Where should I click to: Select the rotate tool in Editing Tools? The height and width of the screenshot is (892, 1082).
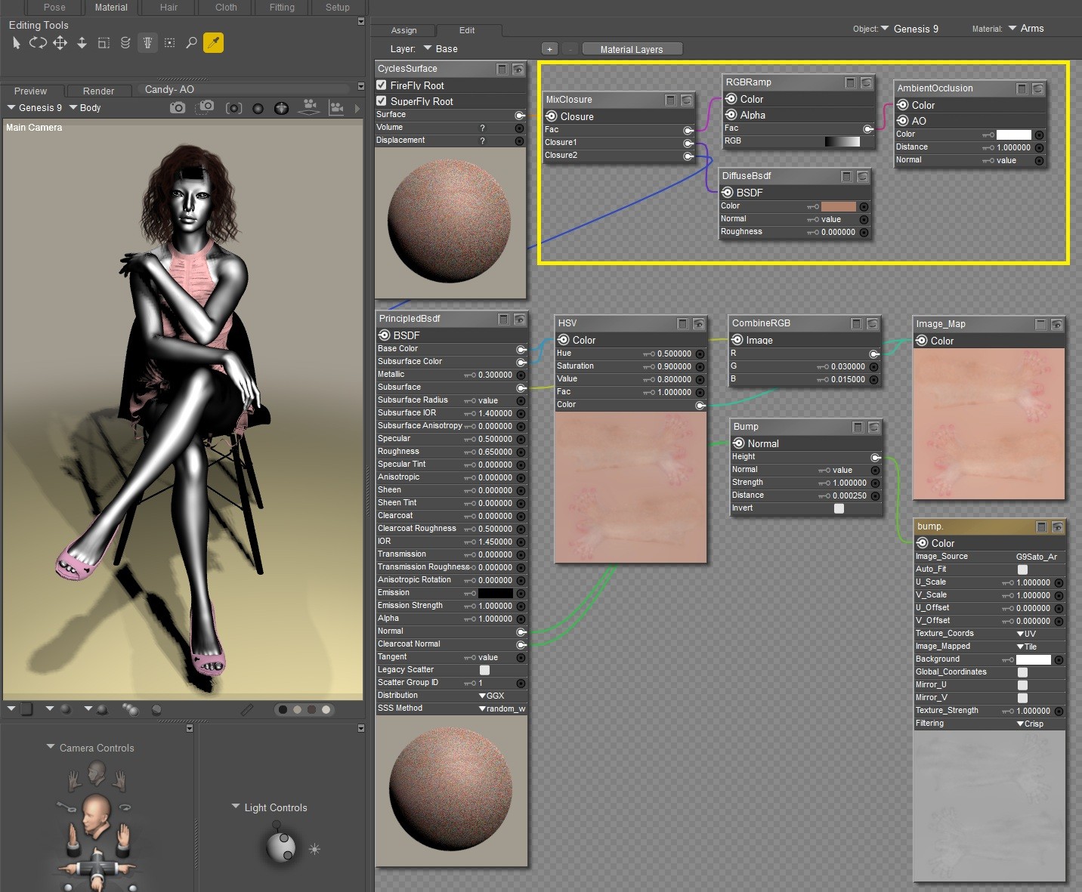point(38,43)
